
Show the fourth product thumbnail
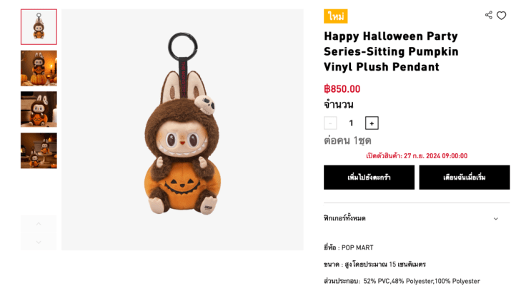pyautogui.click(x=39, y=150)
